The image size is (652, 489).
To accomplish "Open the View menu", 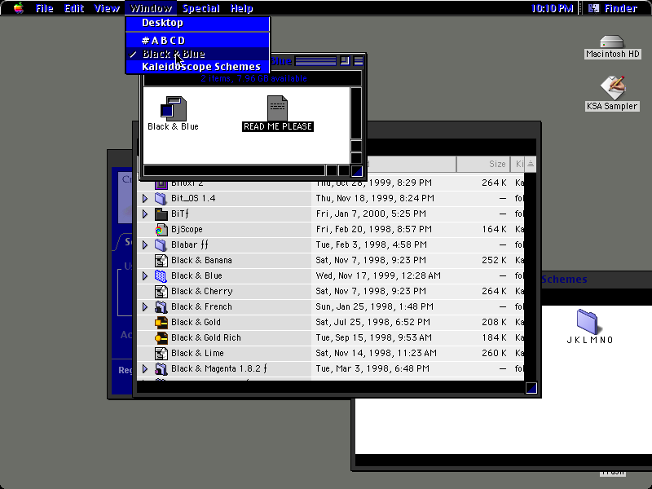I will tap(107, 8).
